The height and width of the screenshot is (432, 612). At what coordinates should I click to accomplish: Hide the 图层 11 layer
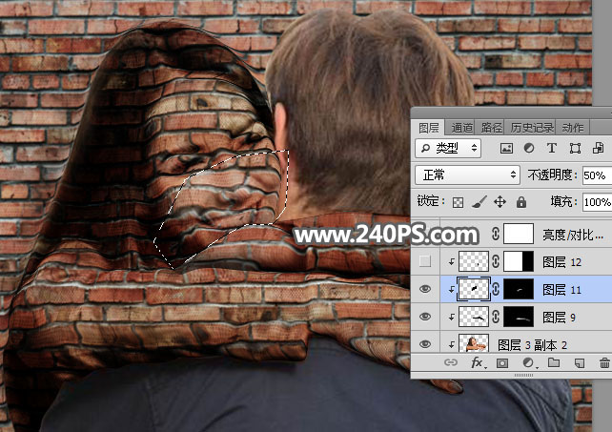coord(425,289)
